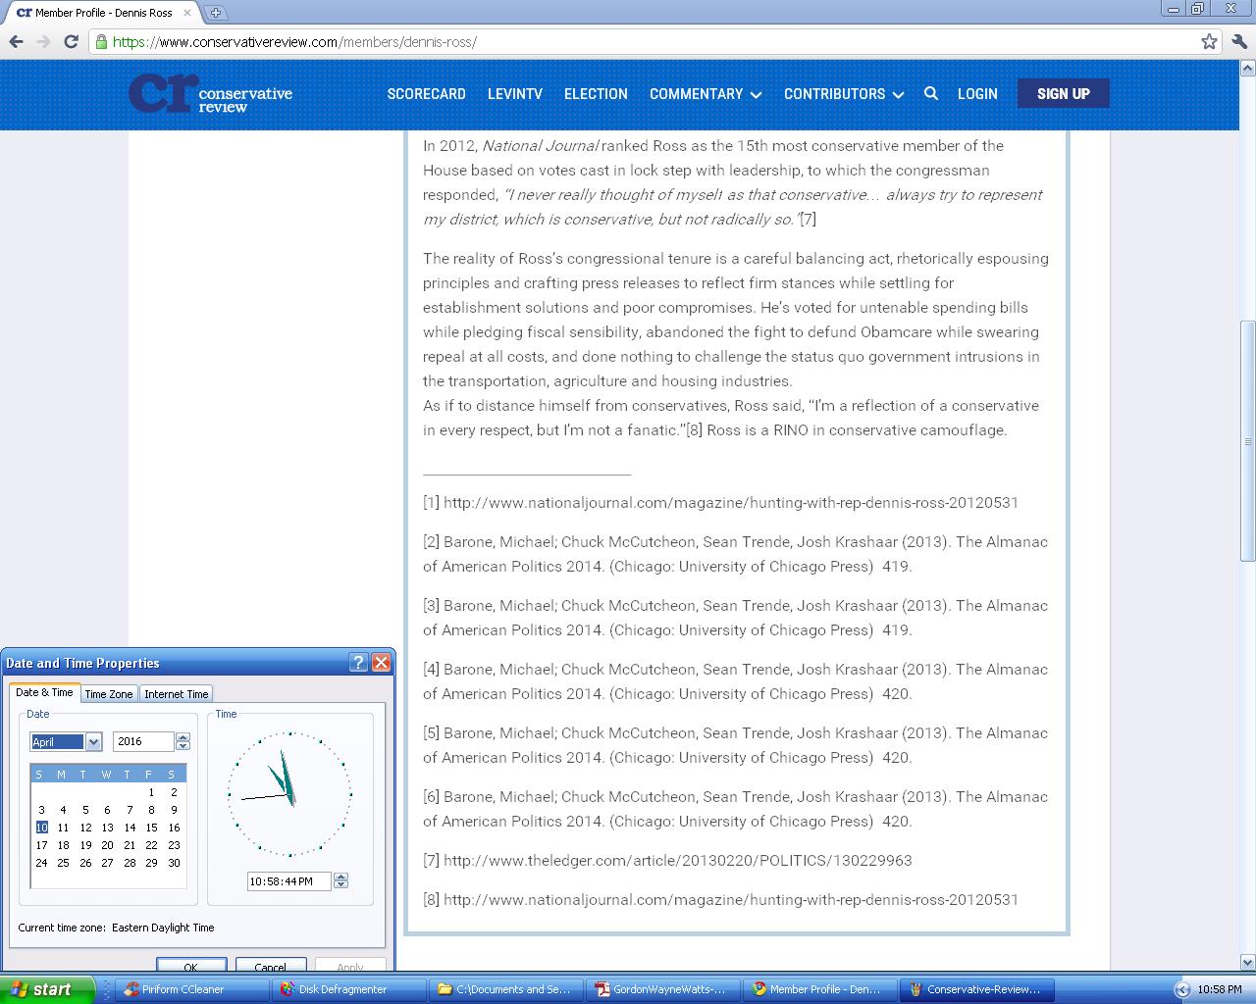Image resolution: width=1256 pixels, height=1004 pixels.
Task: Click the browser back arrow
Action: click(x=16, y=41)
